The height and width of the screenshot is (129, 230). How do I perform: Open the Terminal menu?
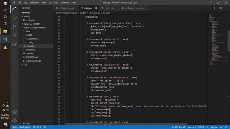(65, 3)
